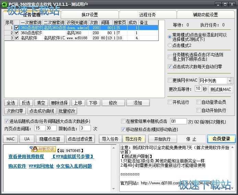Uncheck the checkbox for task row 3
The image size is (238, 195).
tap(16, 38)
